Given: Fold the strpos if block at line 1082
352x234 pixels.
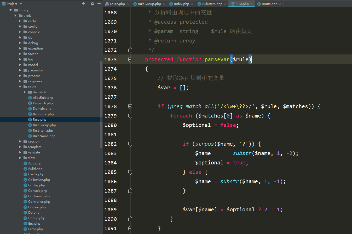Looking at the screenshot, I should point(130,144).
